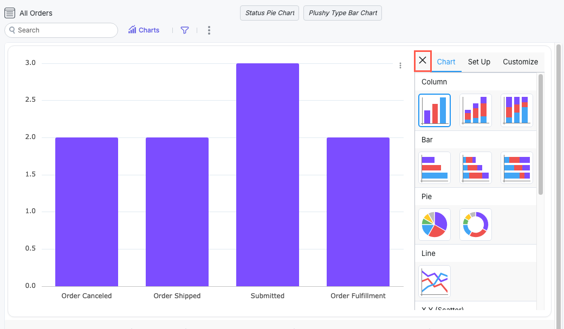Viewport: 564px width, 329px height.
Task: Toggle the Charts view button
Action: point(144,30)
